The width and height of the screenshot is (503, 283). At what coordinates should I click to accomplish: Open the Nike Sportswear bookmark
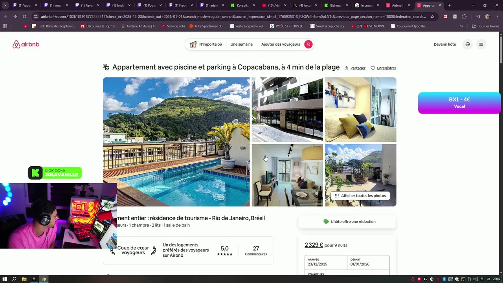pyautogui.click(x=207, y=26)
